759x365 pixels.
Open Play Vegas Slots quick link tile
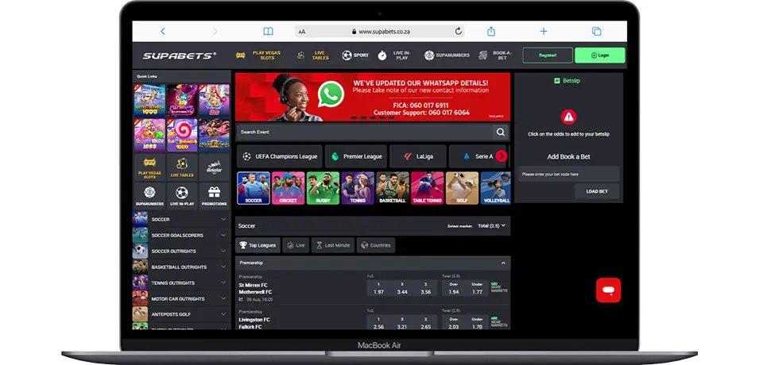click(x=149, y=167)
